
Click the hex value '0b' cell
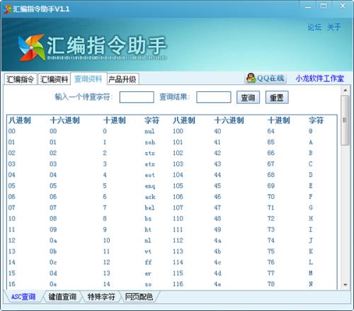tap(53, 251)
